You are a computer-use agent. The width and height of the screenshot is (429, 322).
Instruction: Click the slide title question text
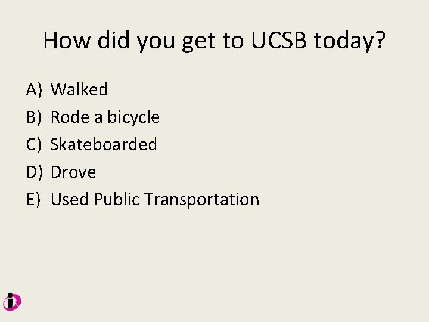(x=214, y=41)
